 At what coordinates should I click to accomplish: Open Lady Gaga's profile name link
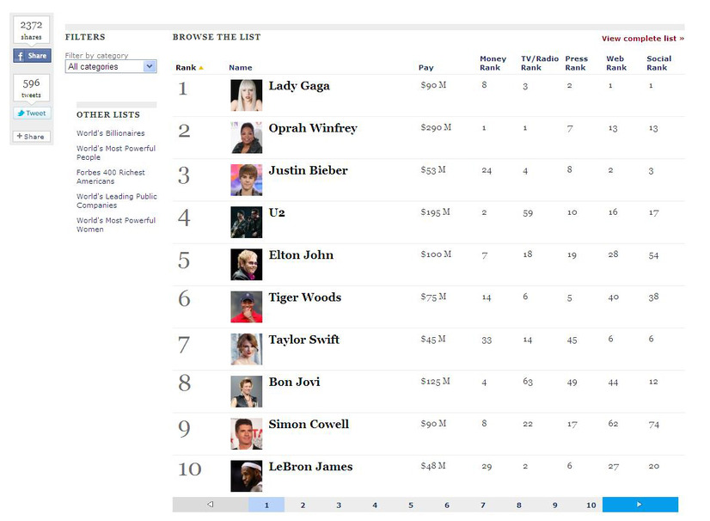[x=299, y=86]
